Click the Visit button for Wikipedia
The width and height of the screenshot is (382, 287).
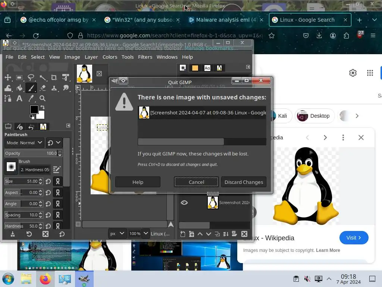(x=354, y=238)
